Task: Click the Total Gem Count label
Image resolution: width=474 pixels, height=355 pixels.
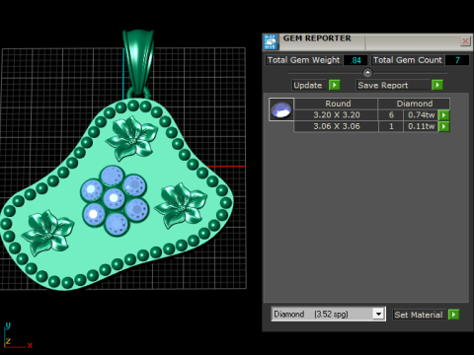Action: [x=408, y=60]
